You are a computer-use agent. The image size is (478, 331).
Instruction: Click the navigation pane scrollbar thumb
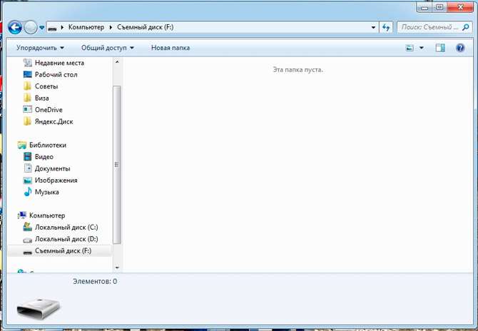click(117, 165)
